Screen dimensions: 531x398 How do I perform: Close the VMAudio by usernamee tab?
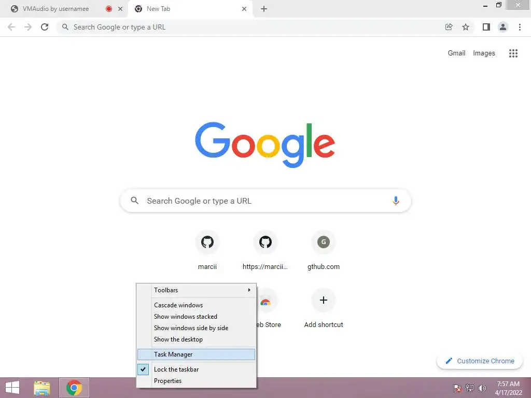point(120,9)
